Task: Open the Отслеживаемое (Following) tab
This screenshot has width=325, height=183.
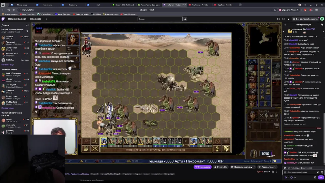Action: (x=17, y=19)
